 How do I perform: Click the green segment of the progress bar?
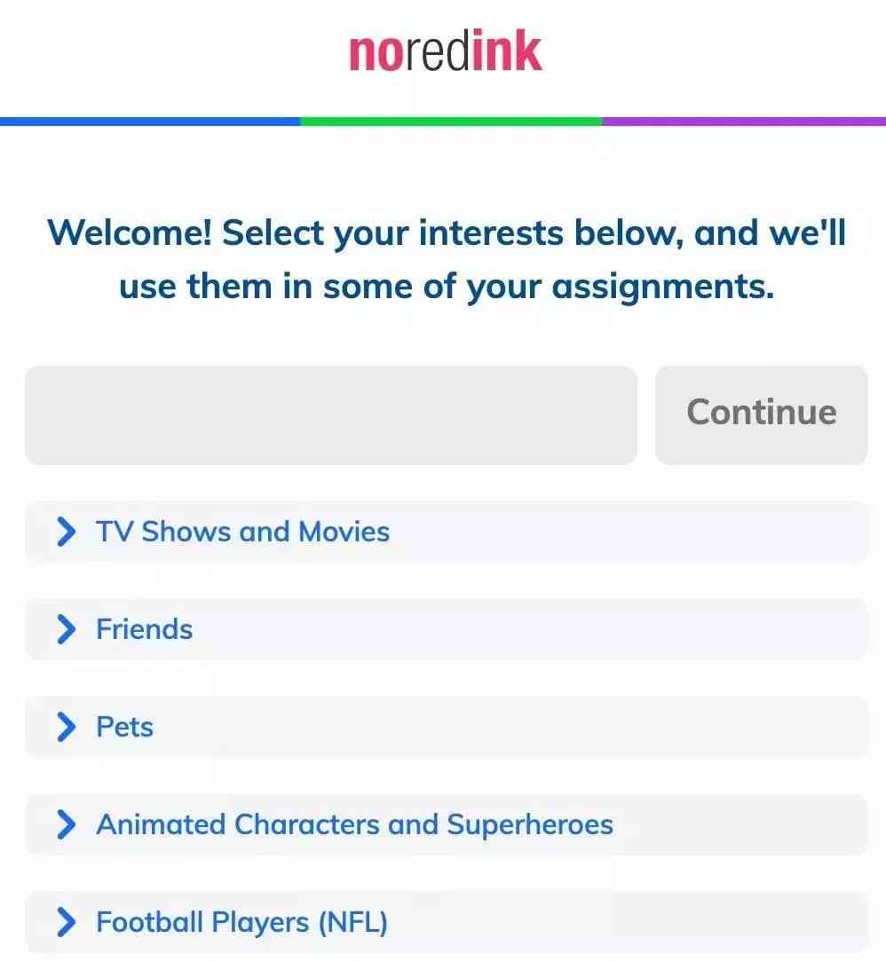pyautogui.click(x=452, y=122)
